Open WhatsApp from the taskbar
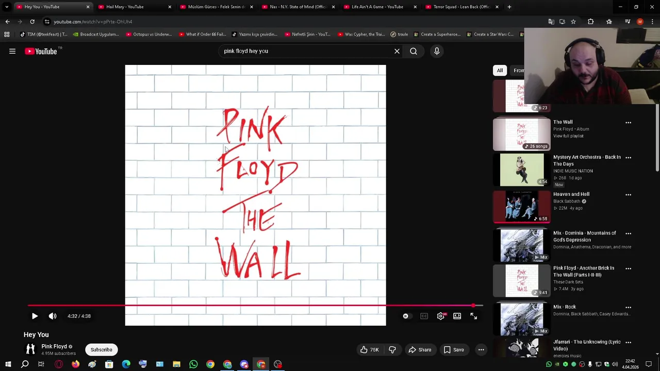This screenshot has width=660, height=371. [193, 364]
